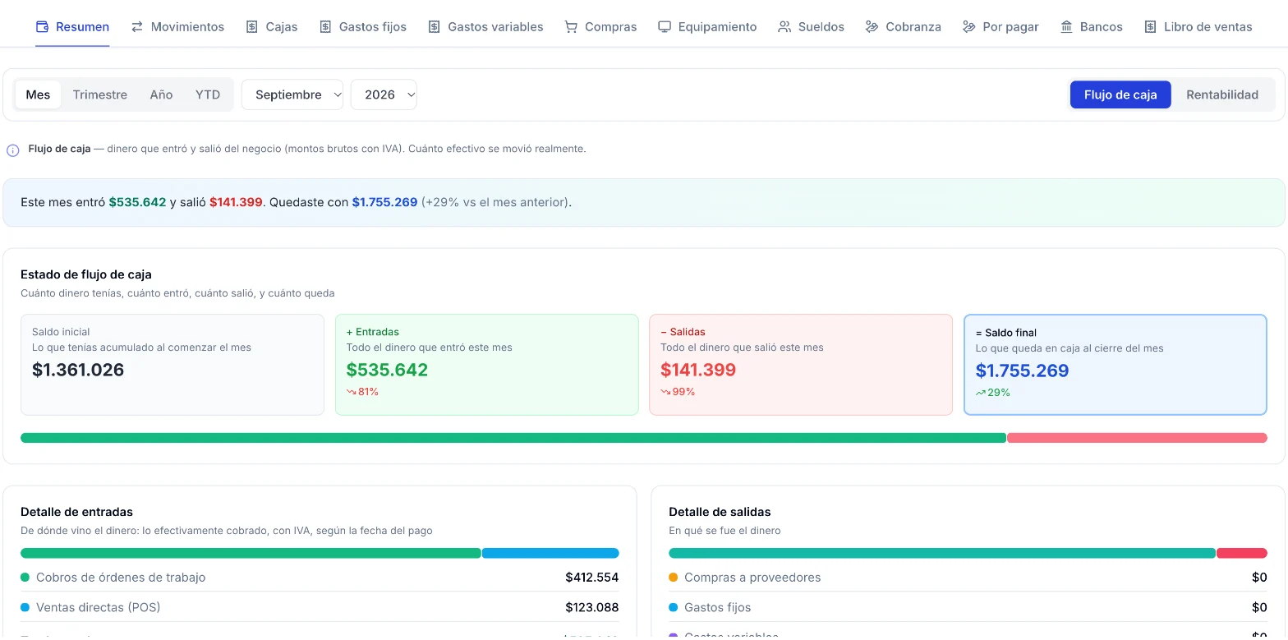The image size is (1288, 640).
Task: Click the blue Saldo final card
Action: pos(1115,365)
